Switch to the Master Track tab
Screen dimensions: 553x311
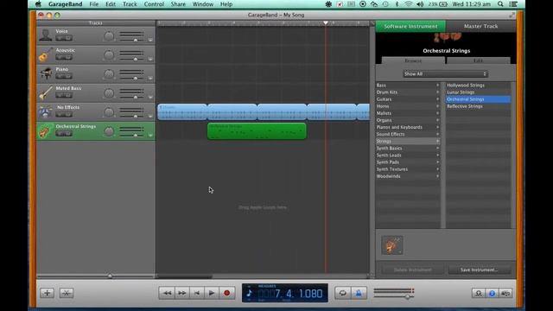coord(480,26)
